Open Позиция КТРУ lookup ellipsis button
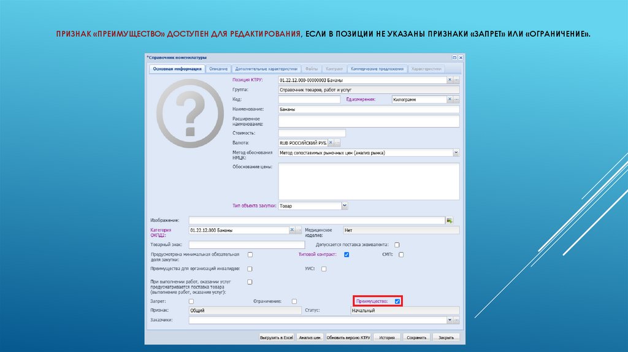628x352 pixels. point(456,80)
